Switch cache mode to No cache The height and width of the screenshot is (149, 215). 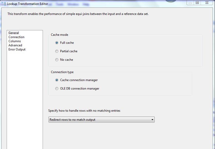(x=57, y=60)
